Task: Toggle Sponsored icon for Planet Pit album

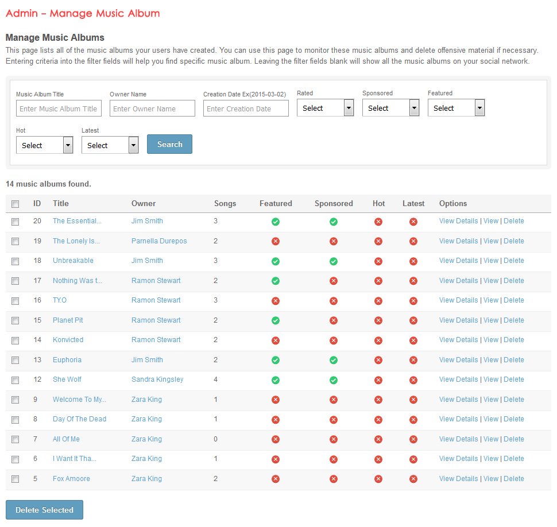Action: point(334,321)
